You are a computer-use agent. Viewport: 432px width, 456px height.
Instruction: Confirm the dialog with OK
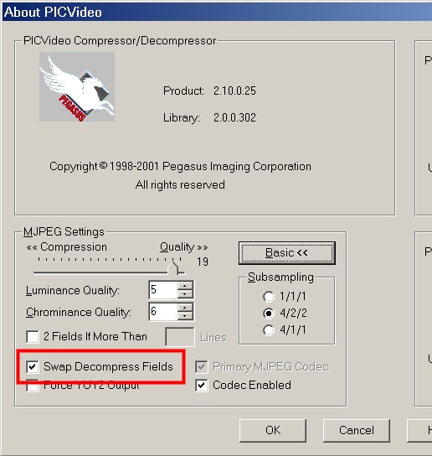[x=273, y=430]
